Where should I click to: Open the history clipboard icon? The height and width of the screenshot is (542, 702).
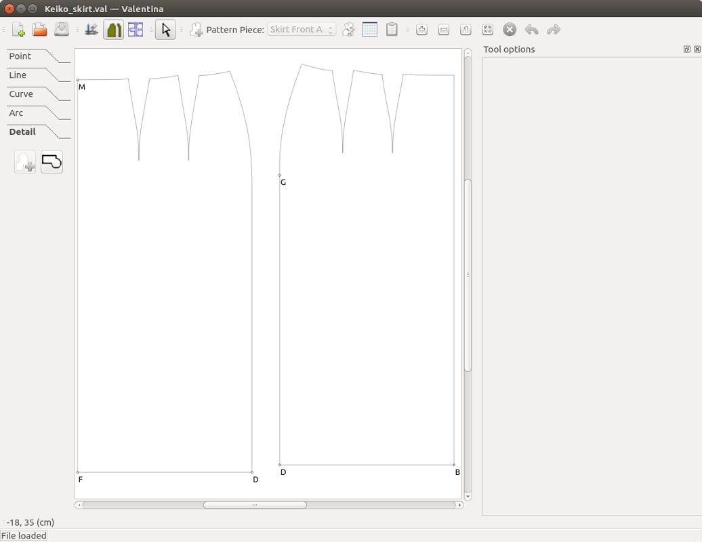click(x=392, y=30)
